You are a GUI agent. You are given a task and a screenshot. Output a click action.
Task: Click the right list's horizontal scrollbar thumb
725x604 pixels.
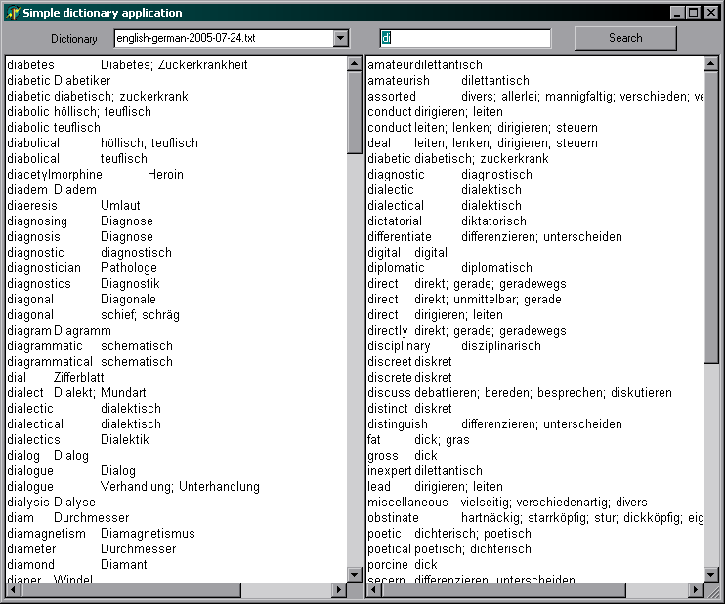pyautogui.click(x=503, y=589)
